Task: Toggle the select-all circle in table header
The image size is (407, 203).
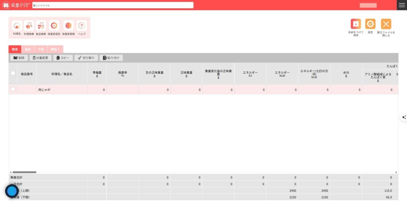Action: pos(13,73)
